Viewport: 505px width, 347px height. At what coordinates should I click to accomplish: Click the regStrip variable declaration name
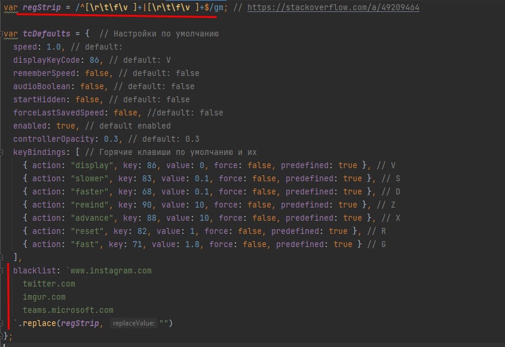[x=42, y=7]
